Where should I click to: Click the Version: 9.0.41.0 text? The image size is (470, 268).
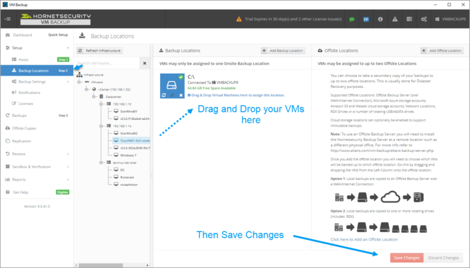37,206
